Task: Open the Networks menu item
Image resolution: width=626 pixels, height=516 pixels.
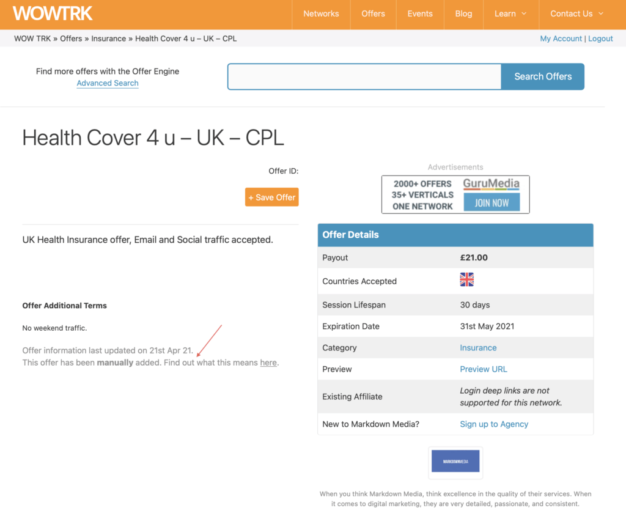Action: pyautogui.click(x=321, y=13)
